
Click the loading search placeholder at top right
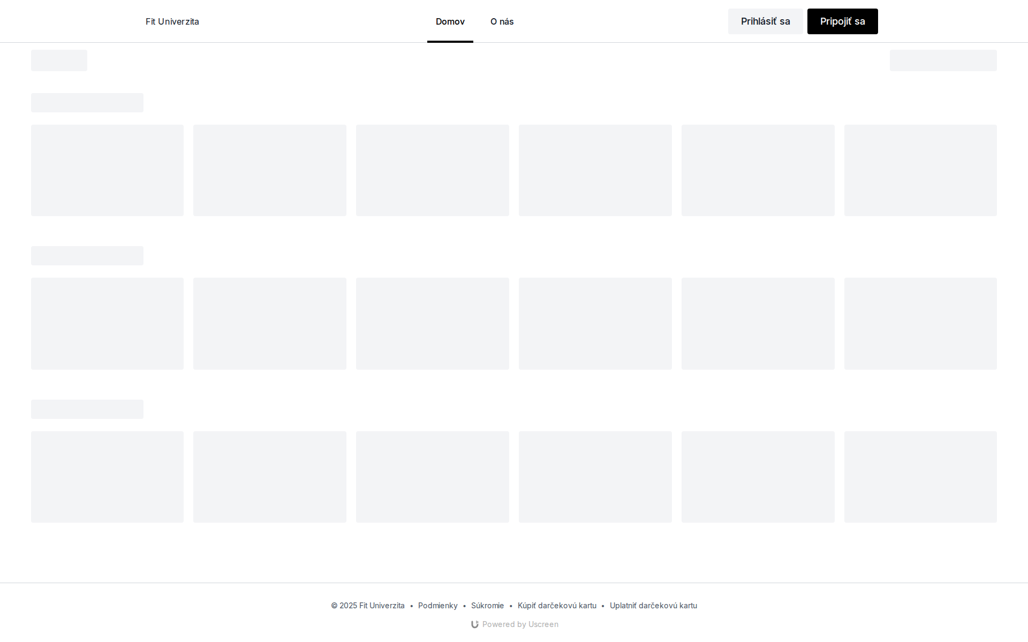[x=943, y=60]
